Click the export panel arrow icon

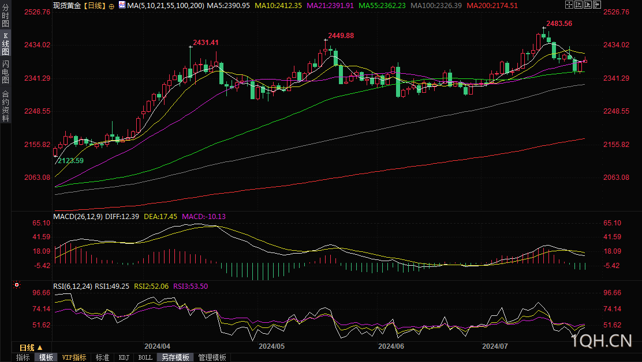[598, 5]
